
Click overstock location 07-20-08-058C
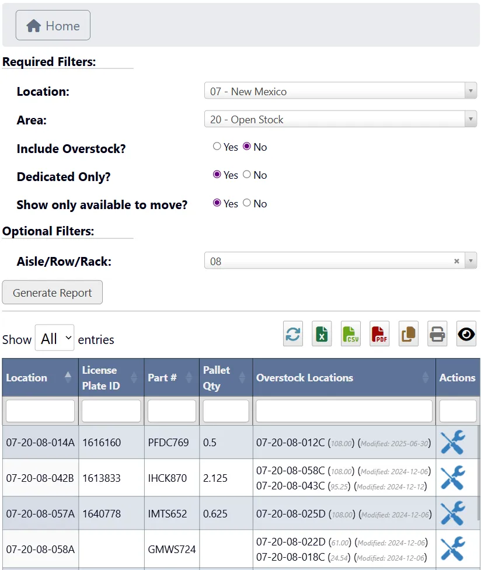click(290, 471)
